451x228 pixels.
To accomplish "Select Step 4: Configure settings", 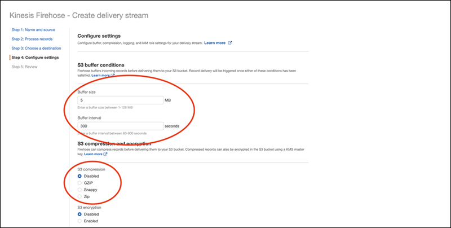I will [35, 58].
